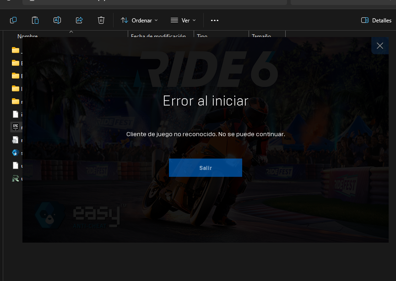396x281 pixels.
Task: Open the Ordenar sort dropdown
Action: click(x=139, y=21)
